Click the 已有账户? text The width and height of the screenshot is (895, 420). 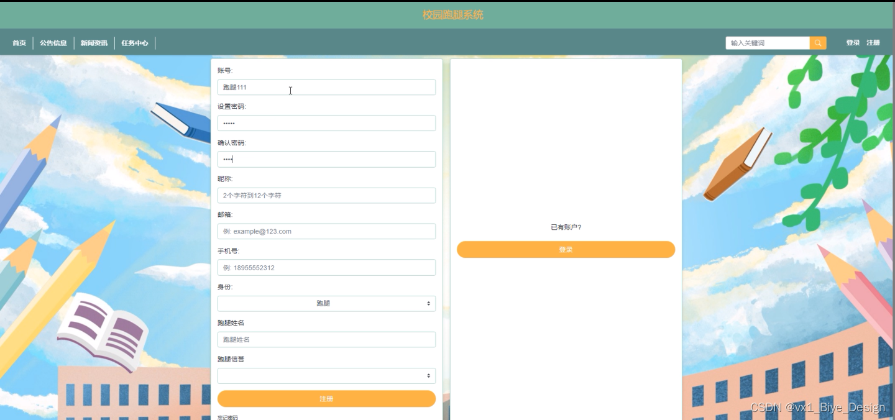tap(566, 227)
